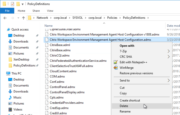Switch to the View ribbon tab
180x115 pixels.
(50, 11)
